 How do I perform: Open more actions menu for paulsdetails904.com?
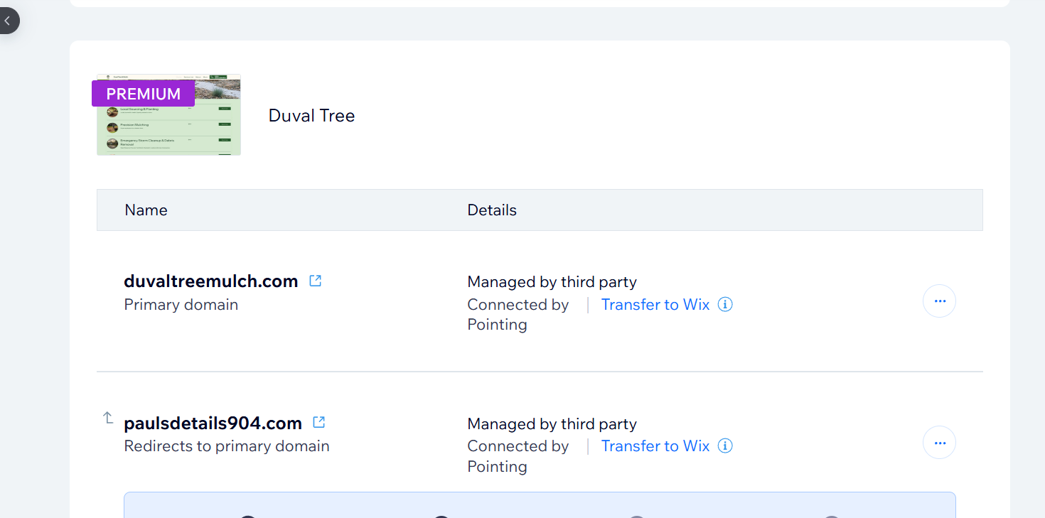[x=939, y=443]
